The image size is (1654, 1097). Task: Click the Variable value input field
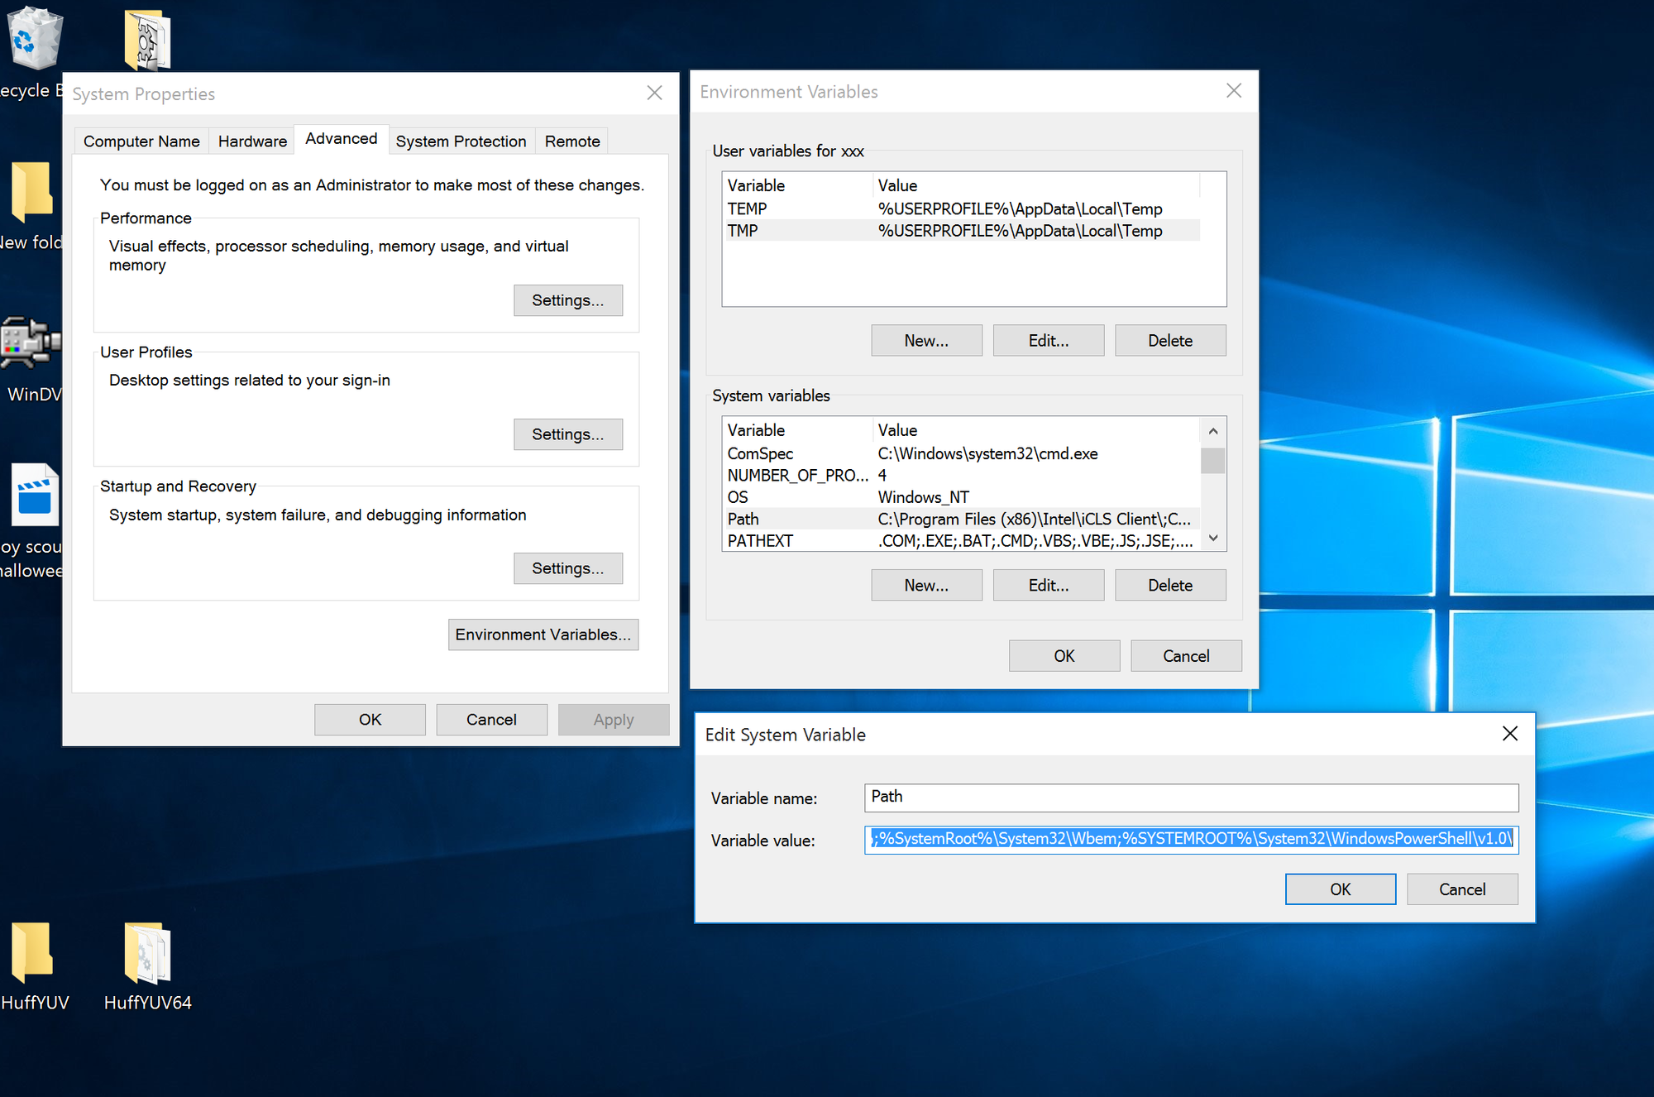pyautogui.click(x=1191, y=840)
